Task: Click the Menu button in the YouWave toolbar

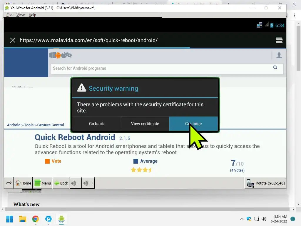Action: pos(43,183)
